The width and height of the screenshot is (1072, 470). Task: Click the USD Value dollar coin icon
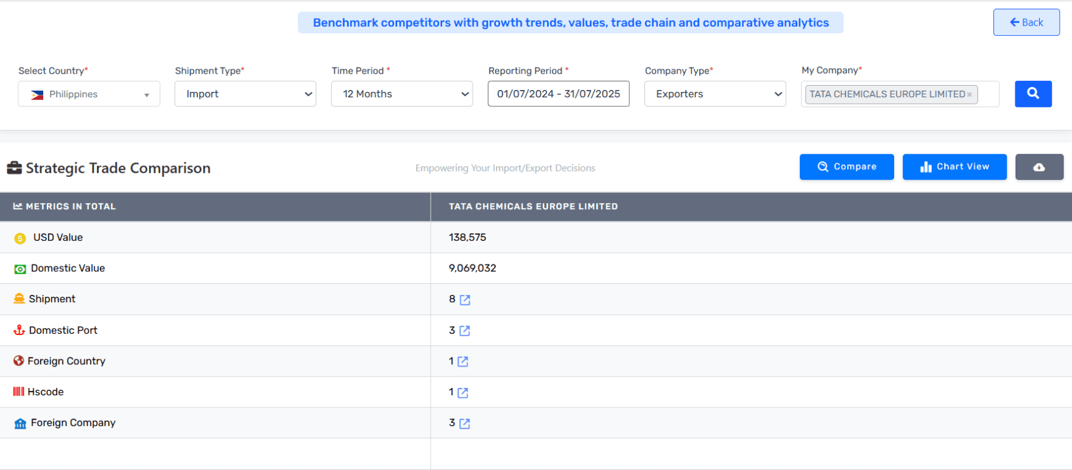point(20,238)
